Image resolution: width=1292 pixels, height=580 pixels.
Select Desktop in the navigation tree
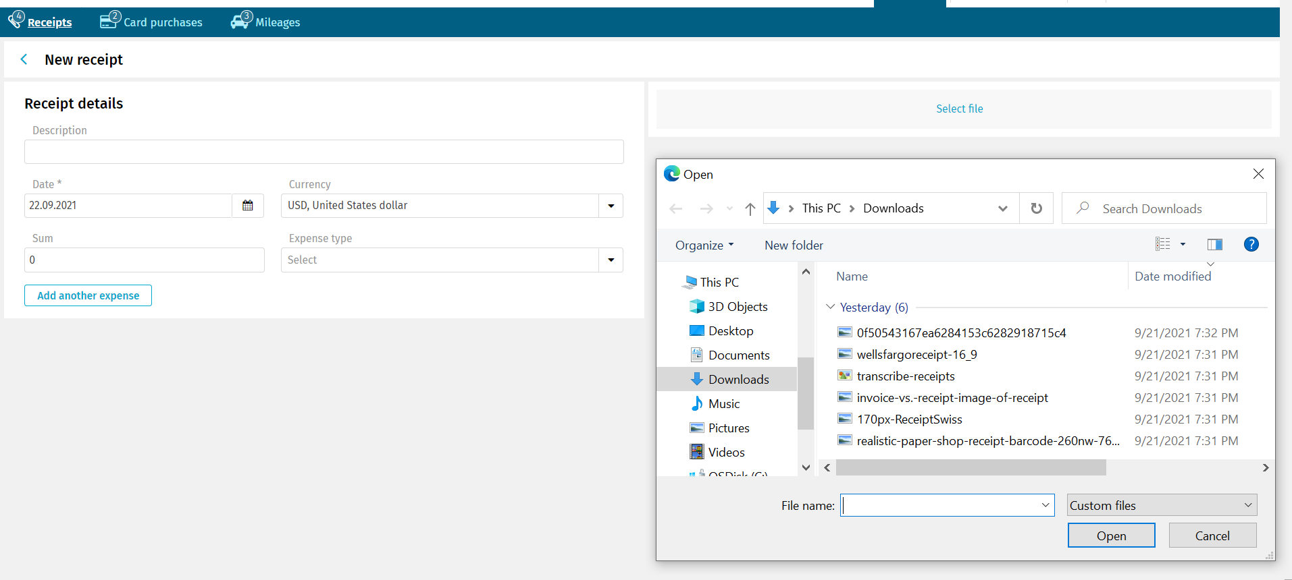(x=730, y=331)
